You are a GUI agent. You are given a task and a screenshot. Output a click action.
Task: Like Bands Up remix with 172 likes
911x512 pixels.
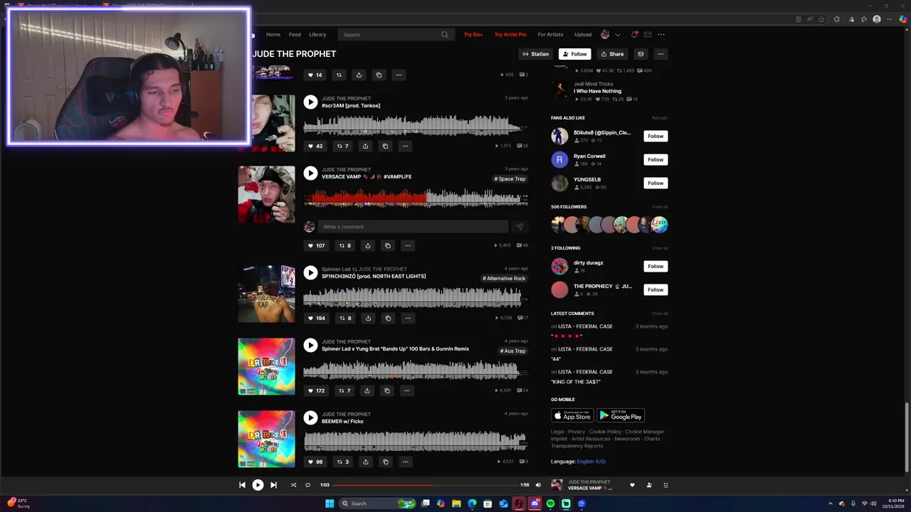point(316,390)
